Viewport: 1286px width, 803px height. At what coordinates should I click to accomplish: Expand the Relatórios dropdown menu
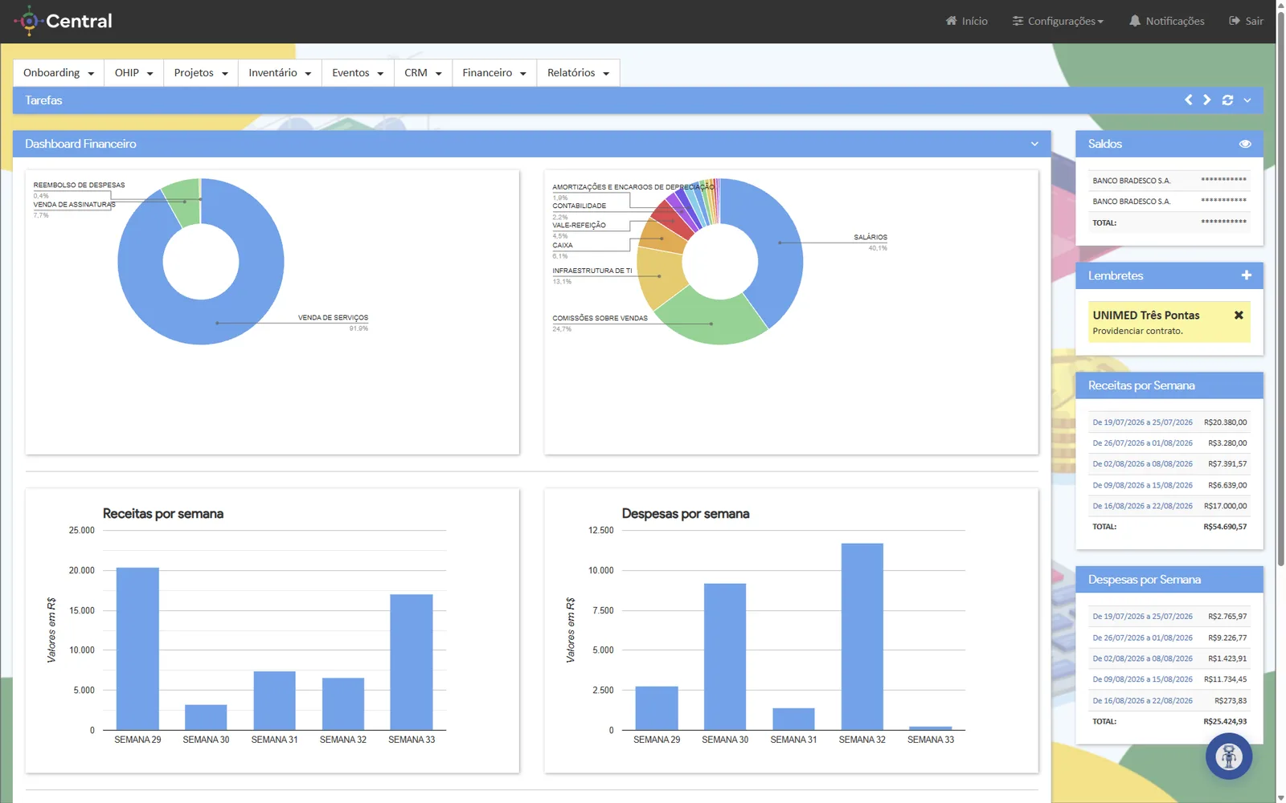[x=578, y=73]
